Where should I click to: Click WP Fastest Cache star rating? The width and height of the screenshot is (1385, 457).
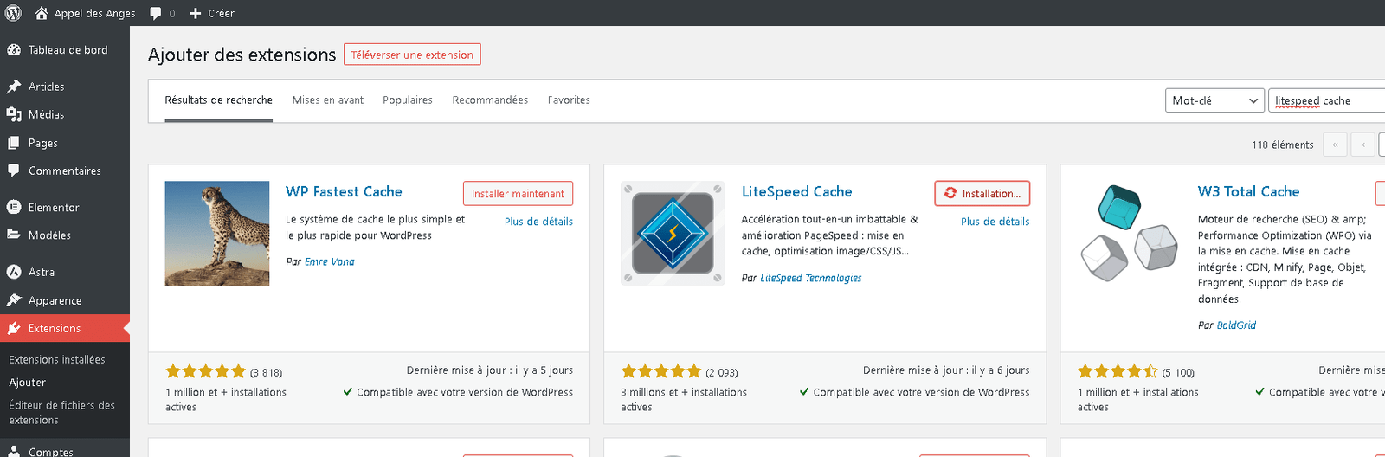point(206,371)
